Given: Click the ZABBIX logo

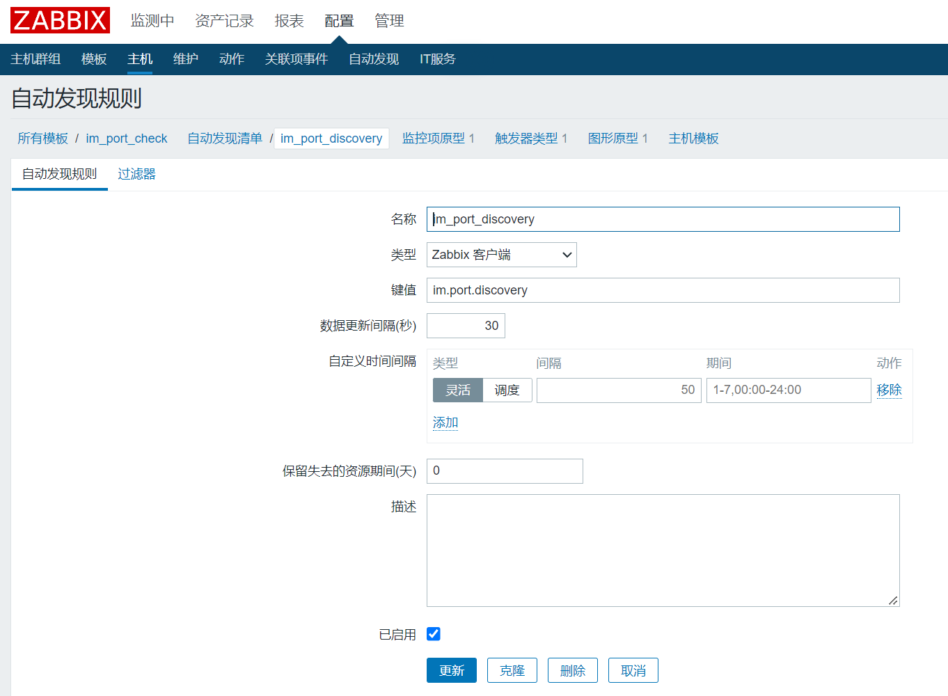Looking at the screenshot, I should 60,20.
